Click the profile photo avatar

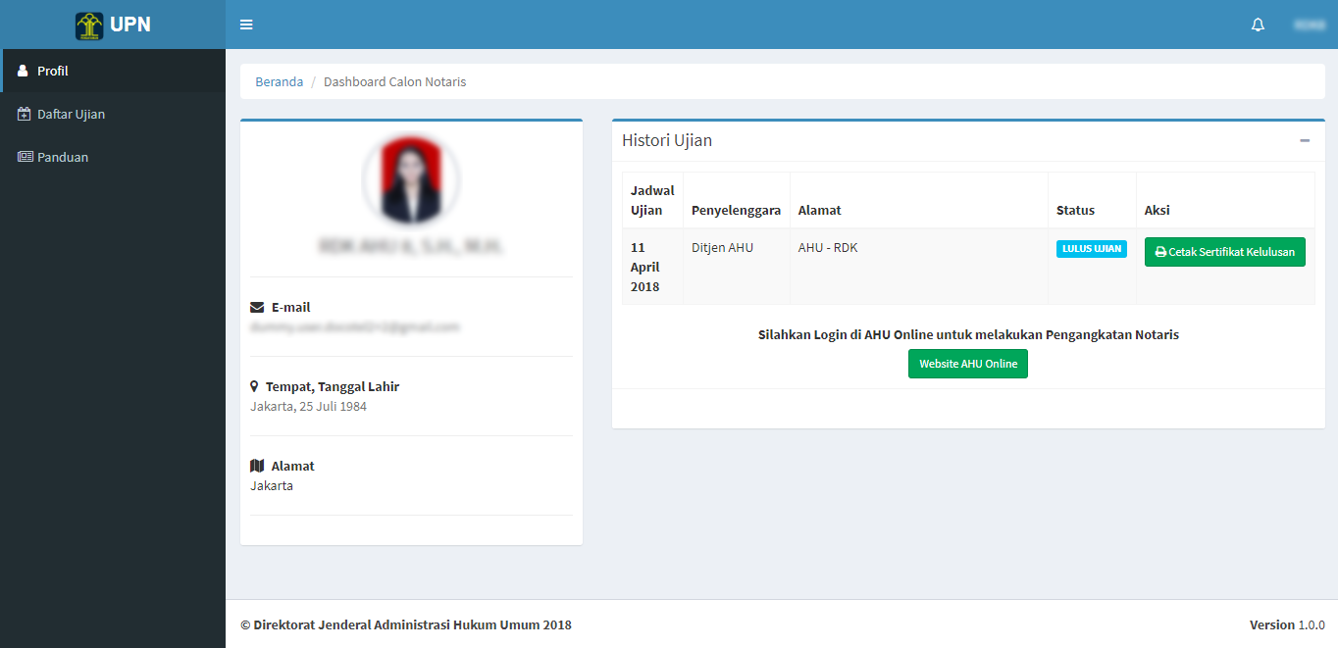tap(411, 180)
